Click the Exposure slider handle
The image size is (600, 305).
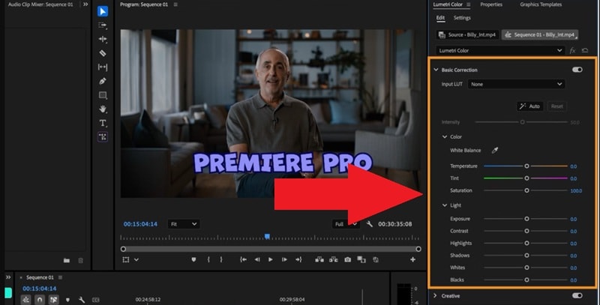coord(526,219)
